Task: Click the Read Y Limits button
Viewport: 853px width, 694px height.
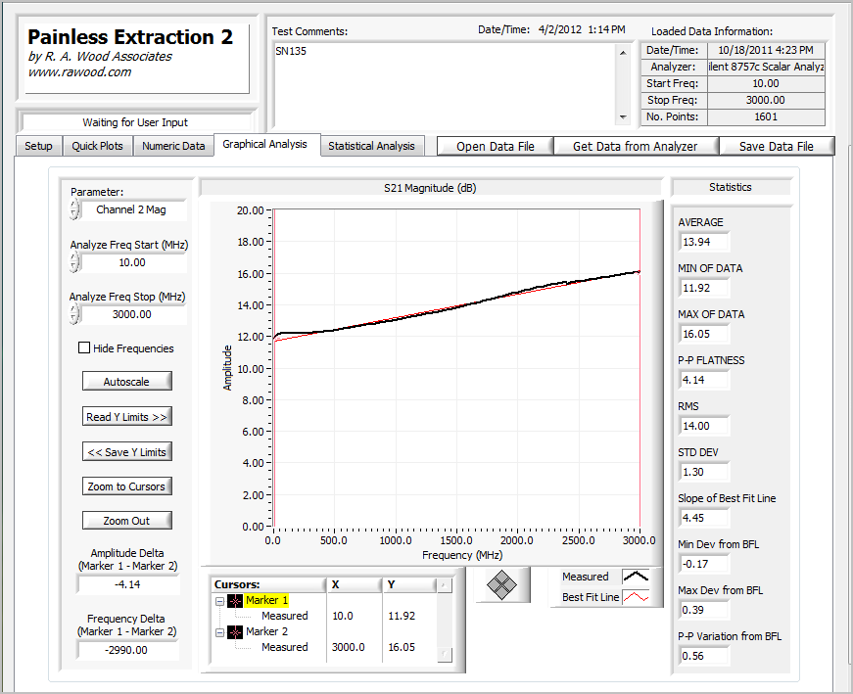Action: coord(126,417)
